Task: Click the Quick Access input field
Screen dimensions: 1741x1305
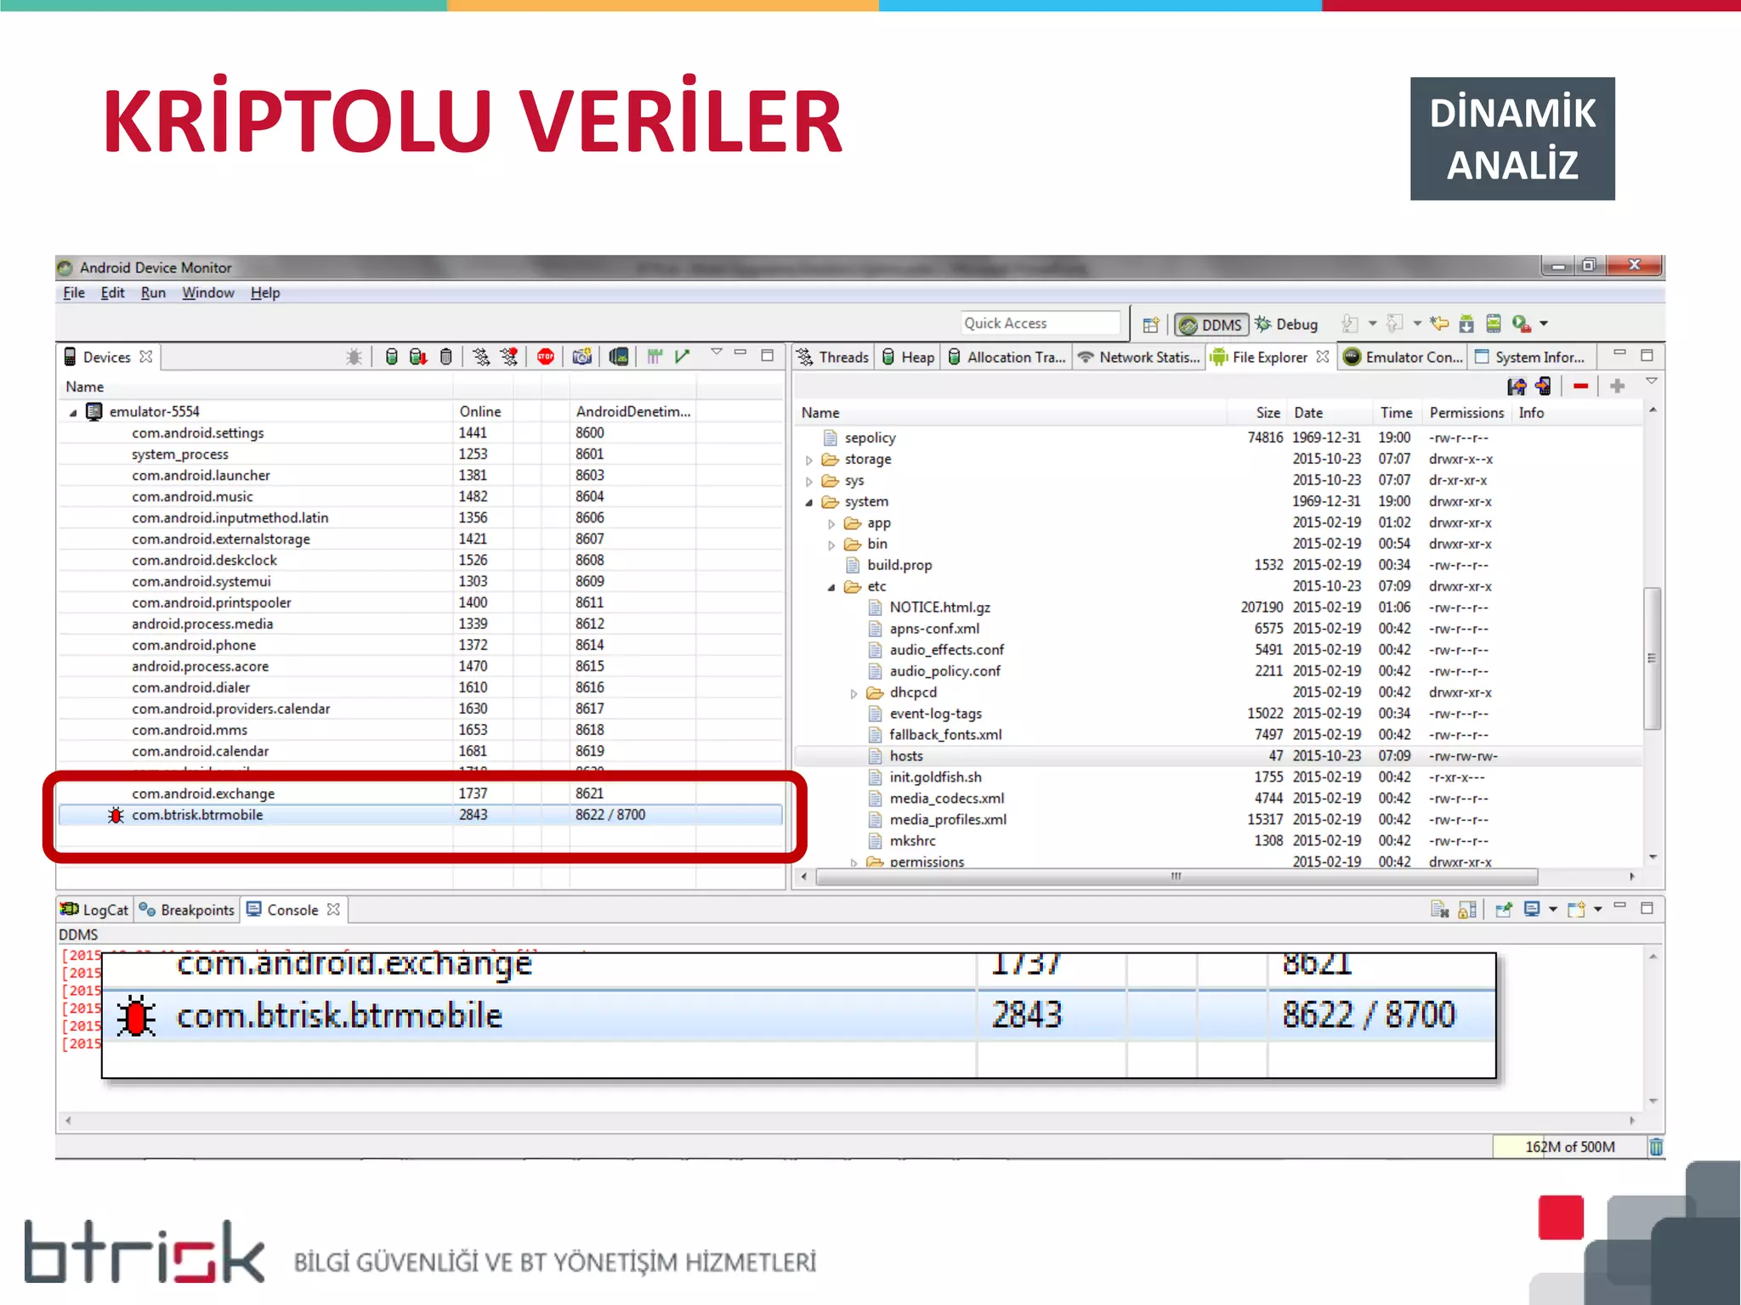Action: pos(1041,324)
